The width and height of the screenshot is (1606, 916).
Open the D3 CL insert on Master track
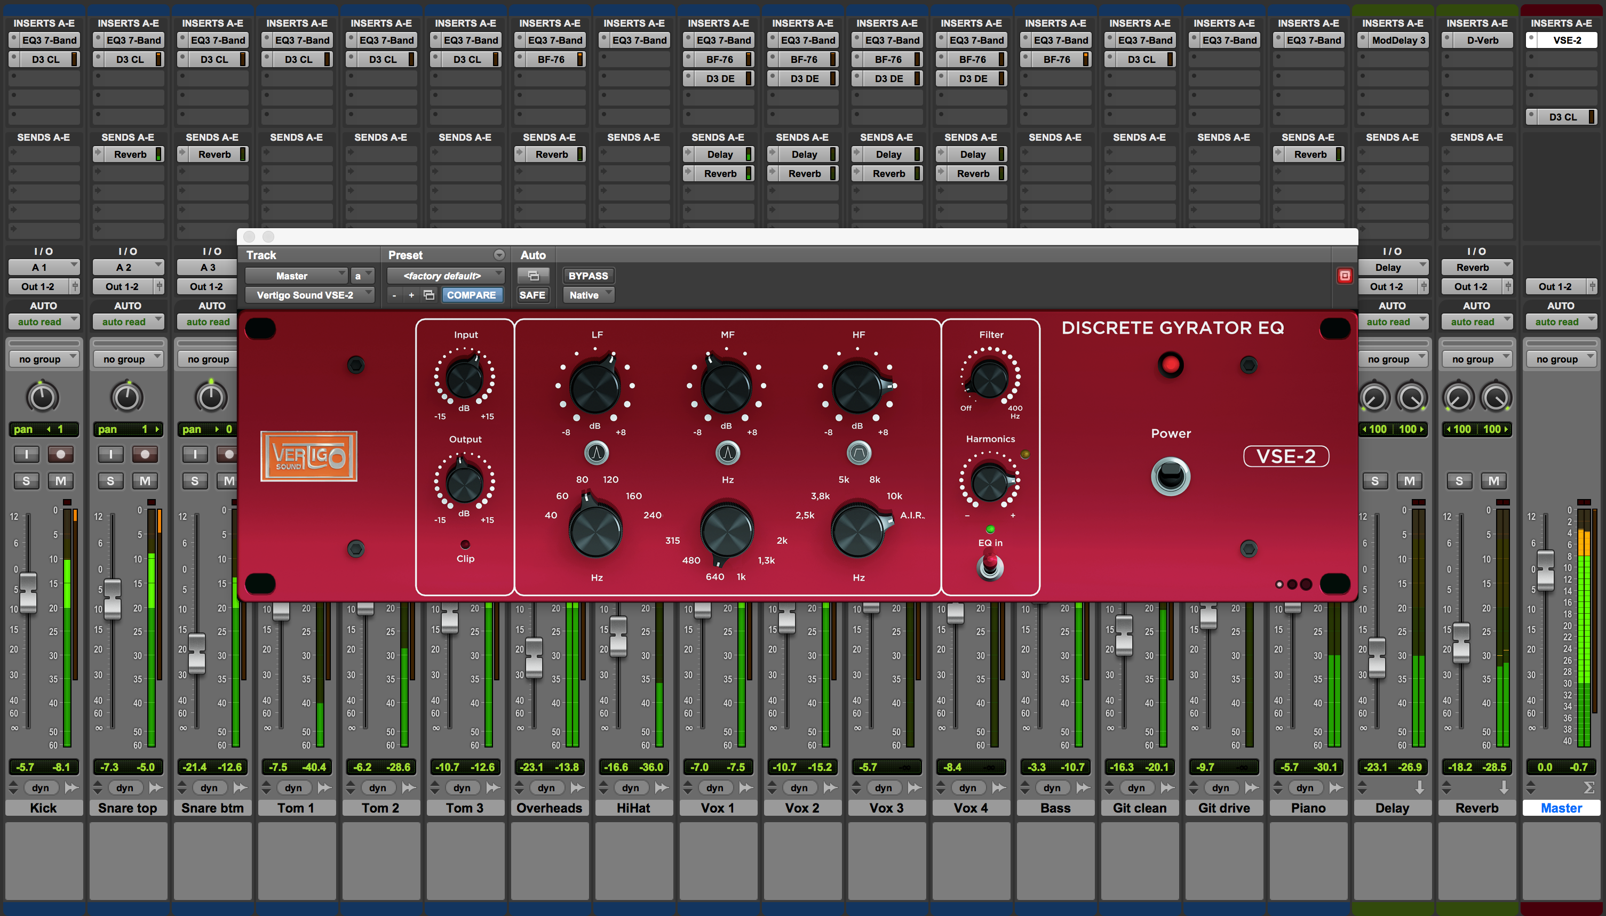[1561, 117]
